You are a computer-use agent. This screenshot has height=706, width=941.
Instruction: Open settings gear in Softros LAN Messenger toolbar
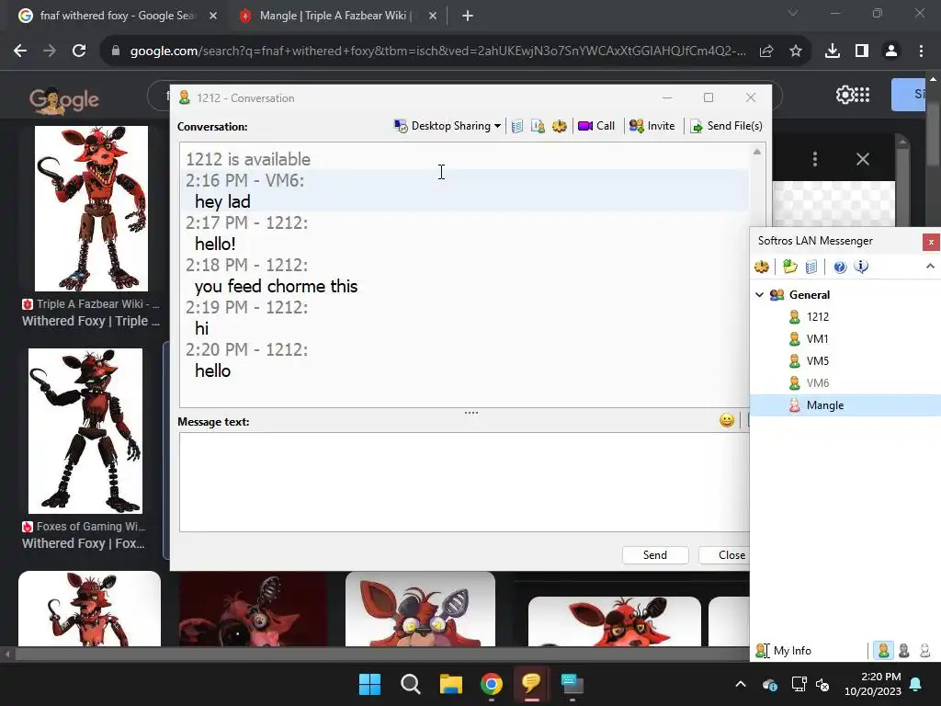pyautogui.click(x=762, y=267)
